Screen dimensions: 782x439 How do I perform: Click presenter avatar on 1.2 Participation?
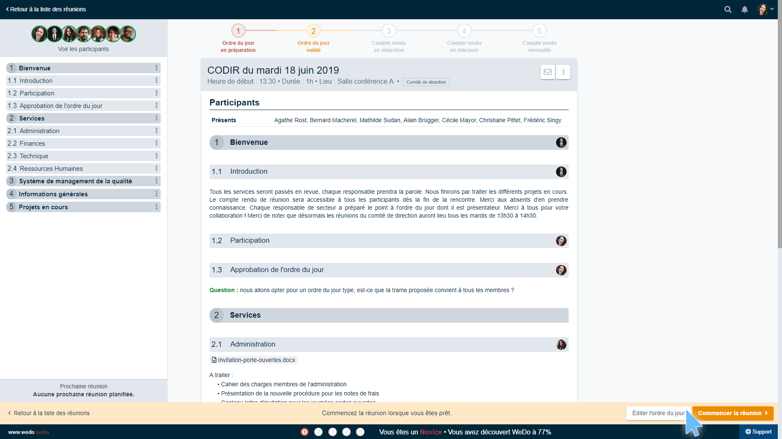coord(561,241)
